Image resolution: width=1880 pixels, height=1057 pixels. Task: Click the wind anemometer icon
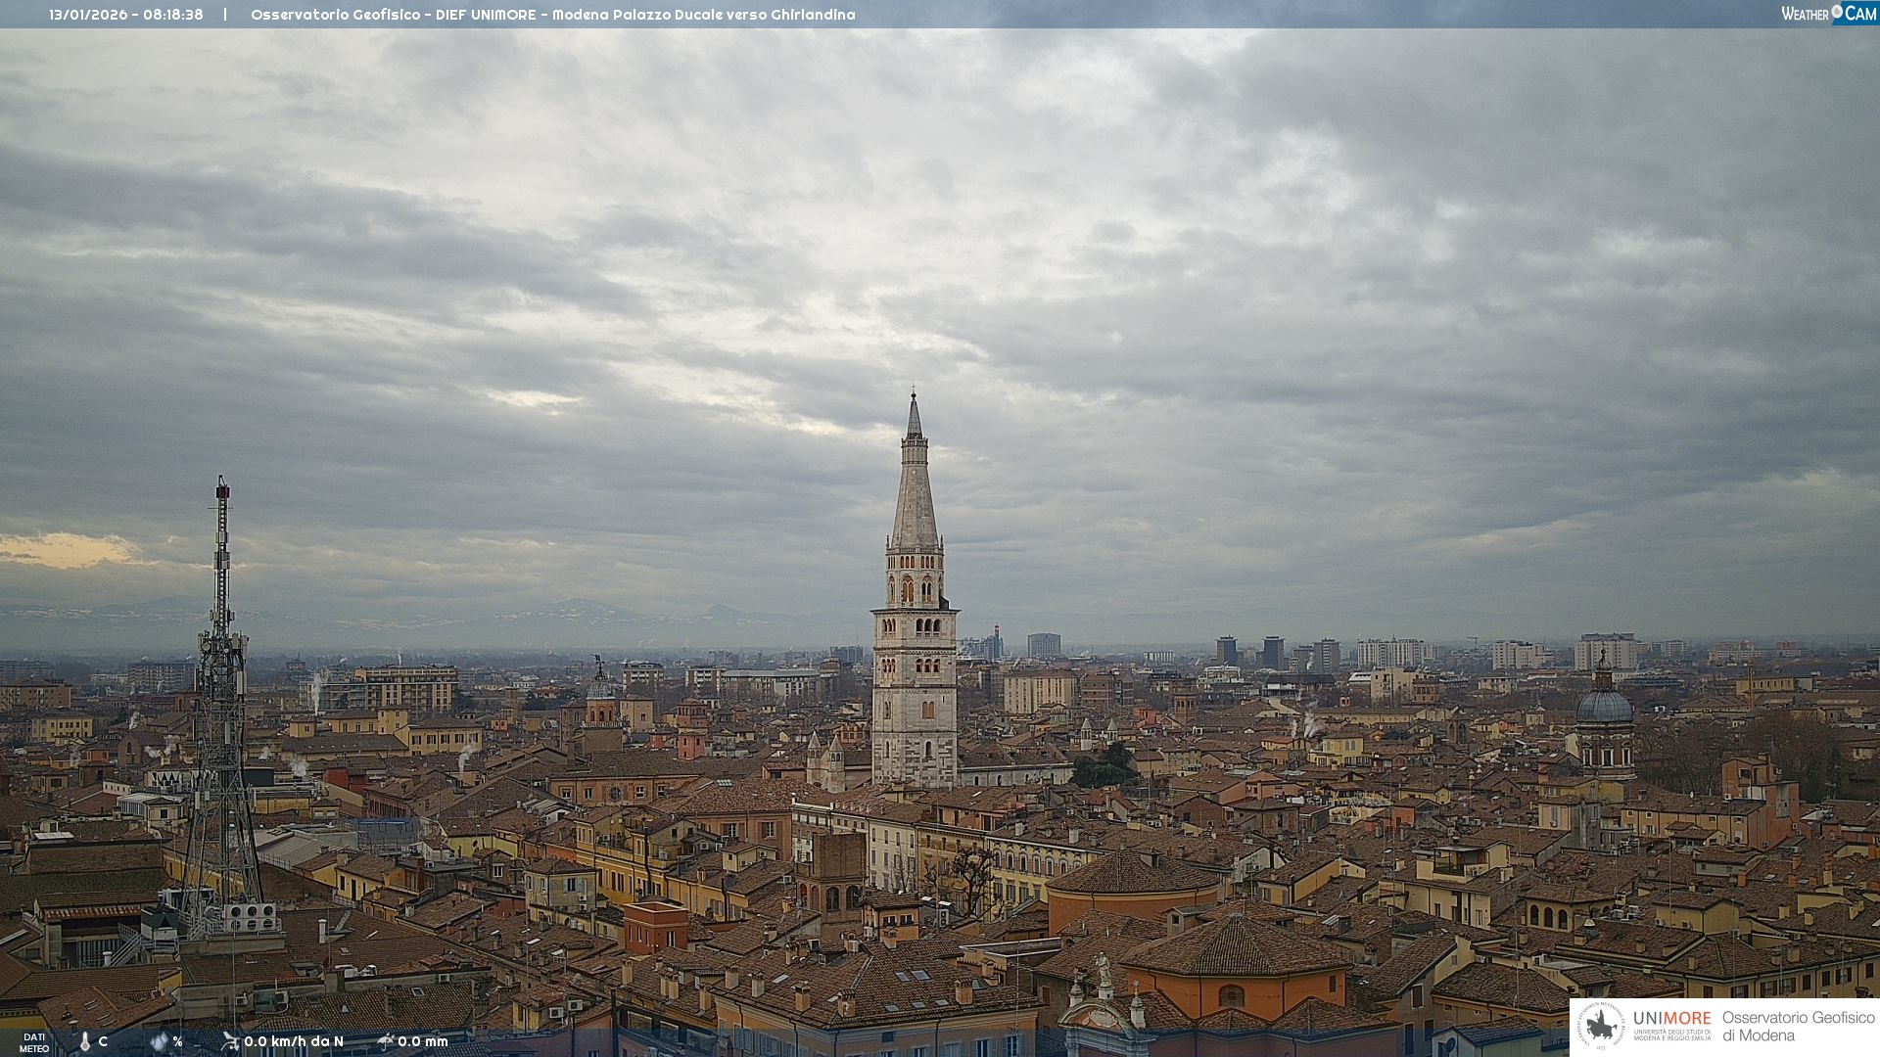pyautogui.click(x=230, y=1041)
